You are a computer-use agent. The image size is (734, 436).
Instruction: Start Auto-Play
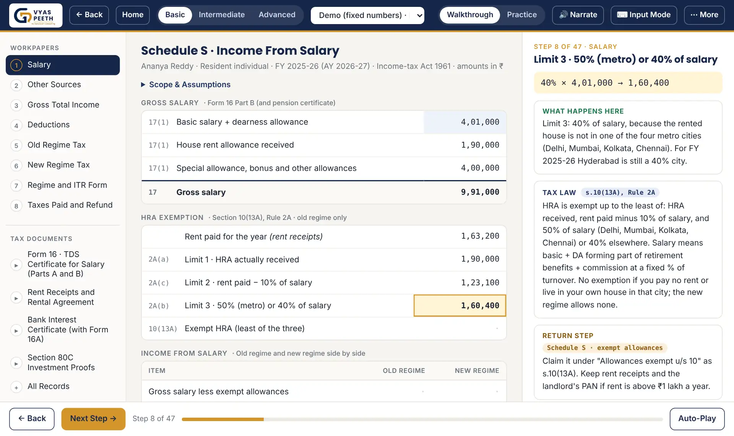tap(697, 419)
